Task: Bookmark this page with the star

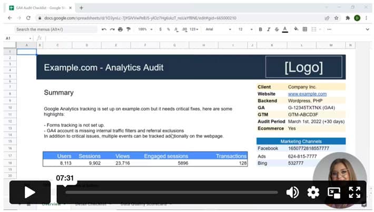Action: [x=336, y=18]
